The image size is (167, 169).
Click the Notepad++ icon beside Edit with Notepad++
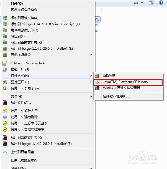pyautogui.click(x=5, y=63)
